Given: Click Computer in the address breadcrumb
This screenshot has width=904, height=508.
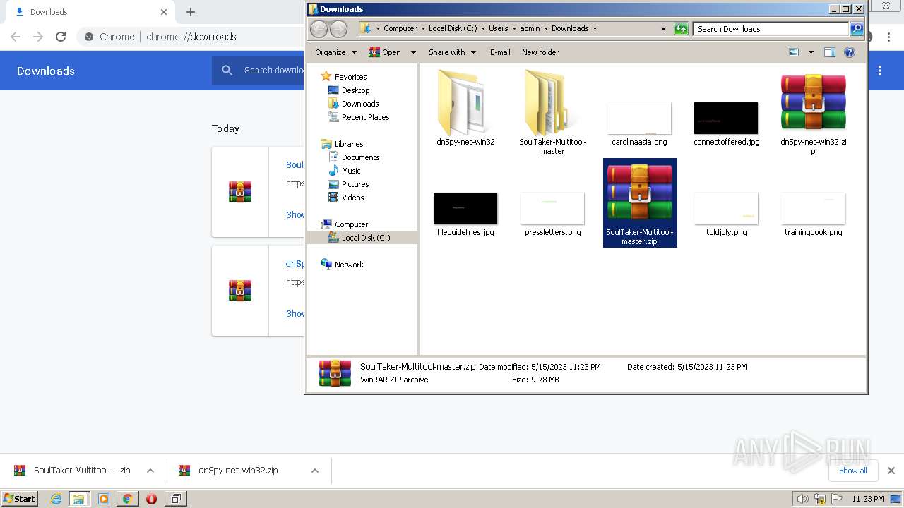Looking at the screenshot, I should (400, 29).
